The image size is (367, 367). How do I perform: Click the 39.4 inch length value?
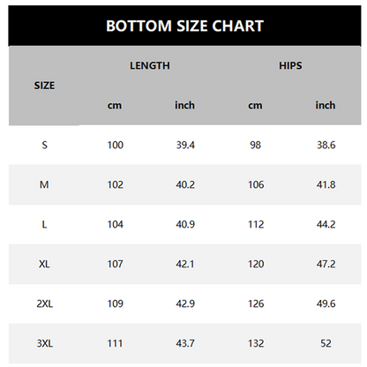(185, 145)
